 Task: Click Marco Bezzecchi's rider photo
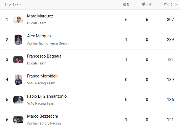point(18,120)
